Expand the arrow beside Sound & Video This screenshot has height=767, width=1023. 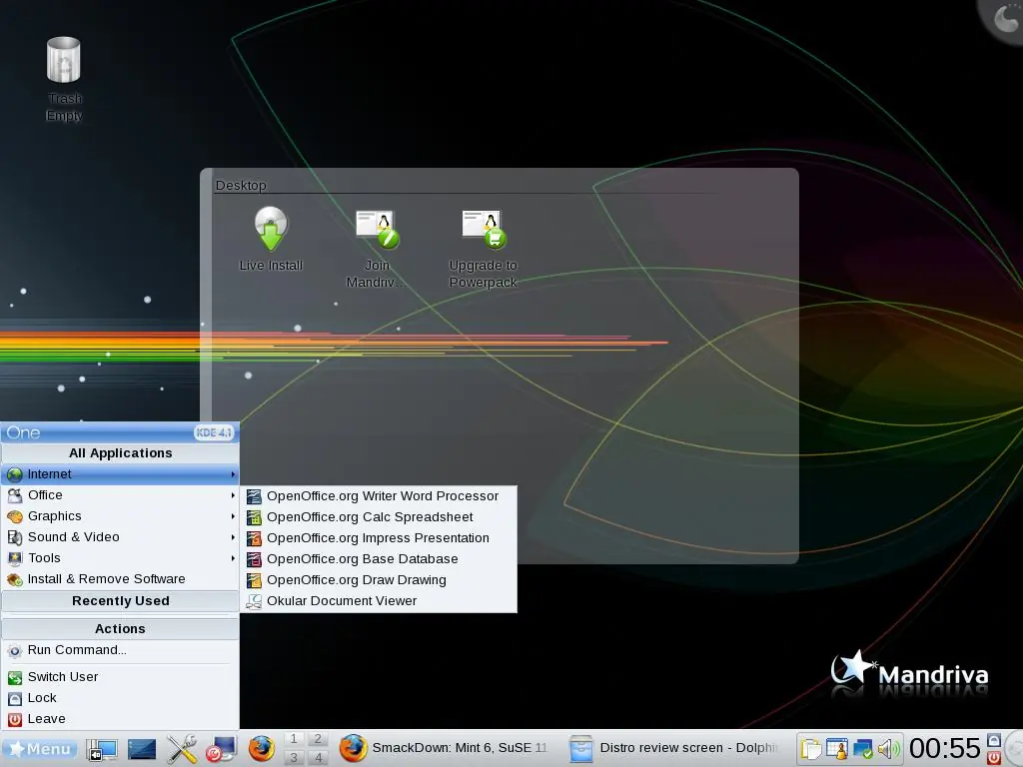[233, 536]
